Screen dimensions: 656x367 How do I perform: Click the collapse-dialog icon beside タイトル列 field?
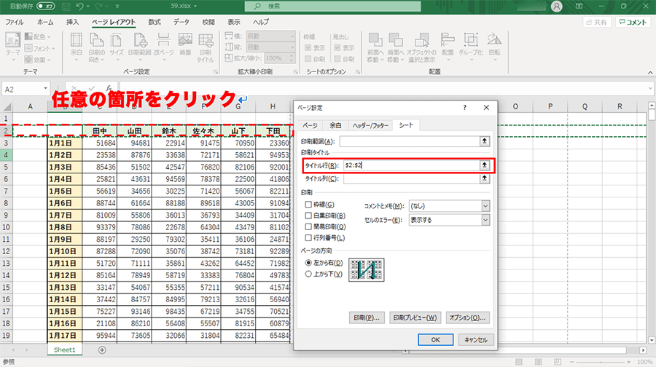(x=483, y=178)
